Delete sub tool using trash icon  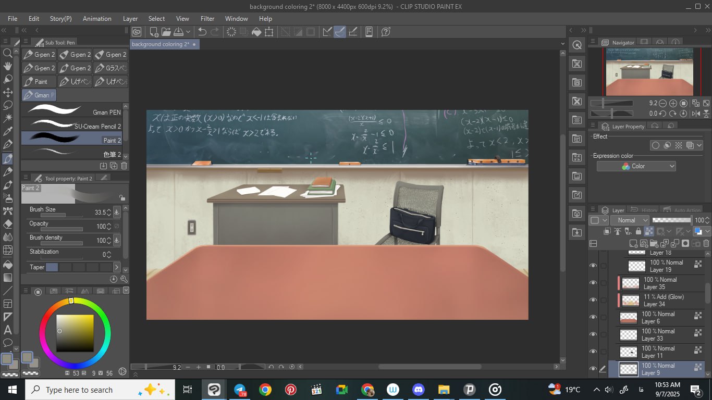[124, 166]
